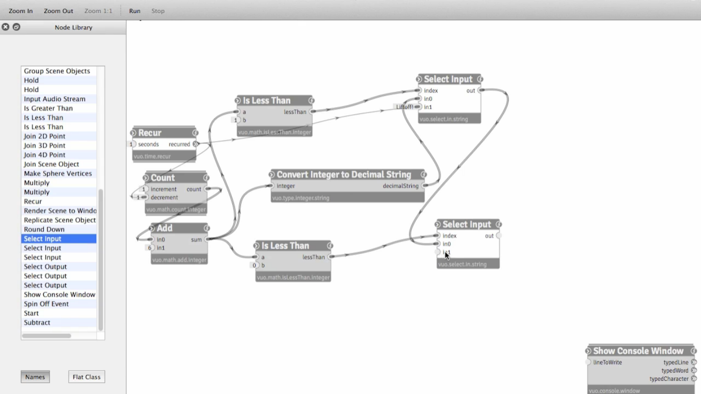
Task: Choose Spin Off Event from node list
Action: pyautogui.click(x=46, y=304)
